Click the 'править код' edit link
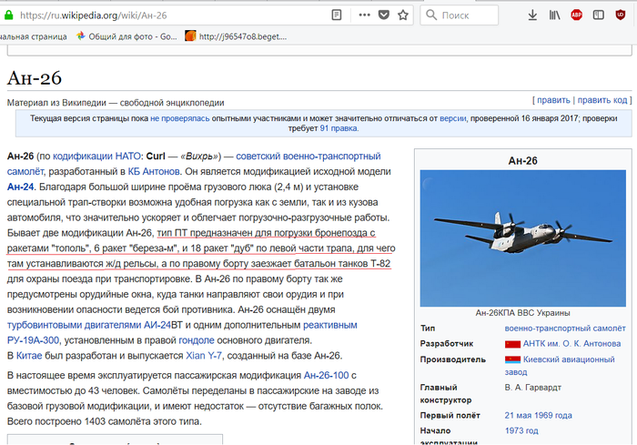Viewport: 637px width, 445px height. pyautogui.click(x=602, y=100)
